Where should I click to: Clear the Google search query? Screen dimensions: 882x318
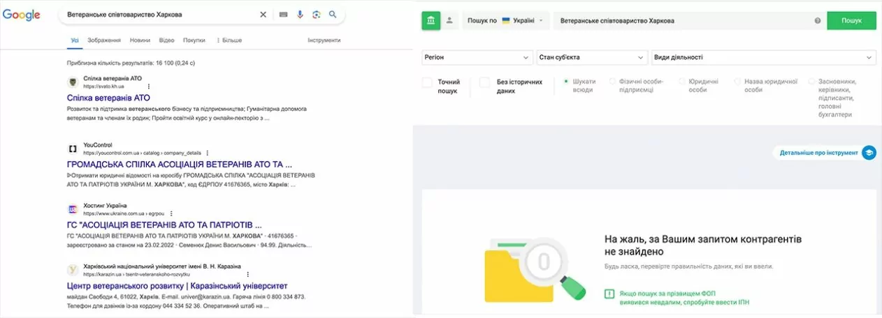click(263, 15)
